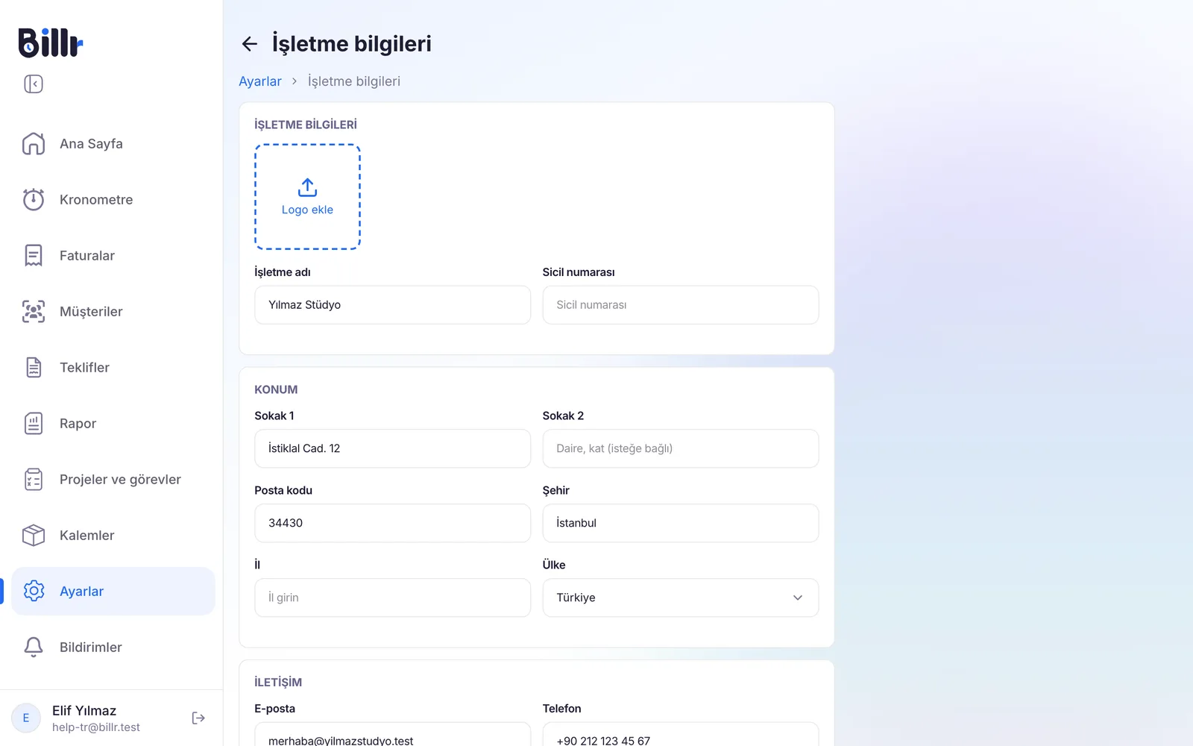The width and height of the screenshot is (1193, 746).
Task: Click the Logo ekle upload text
Action: (307, 210)
